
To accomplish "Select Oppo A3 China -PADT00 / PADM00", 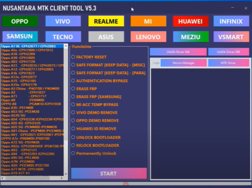I will point(32,88).
